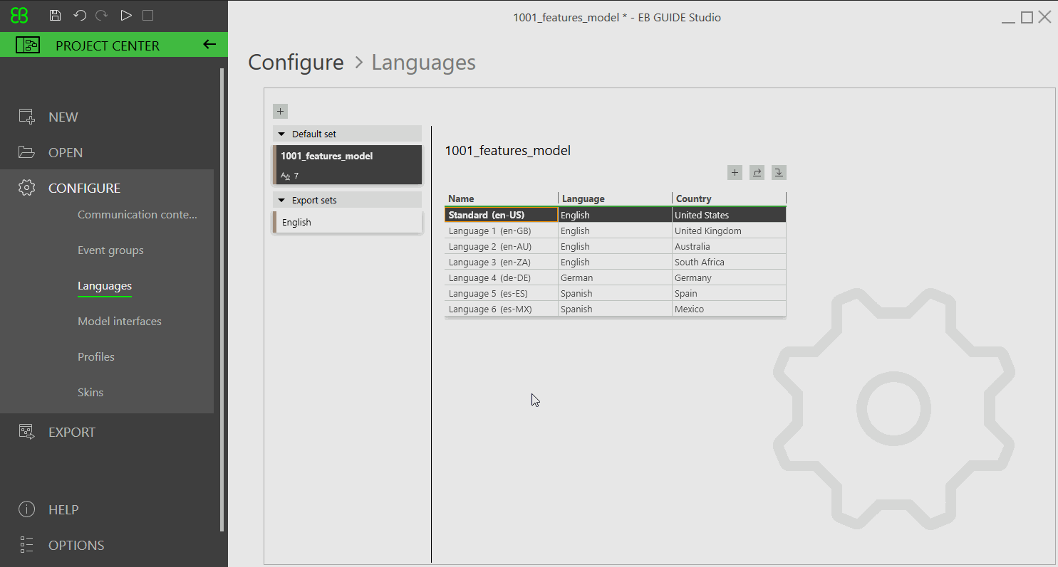
Task: Add a language set with the plus button
Action: (x=280, y=111)
